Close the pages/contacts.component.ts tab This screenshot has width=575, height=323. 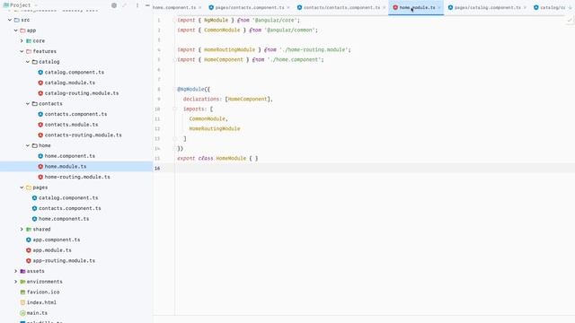pos(288,8)
